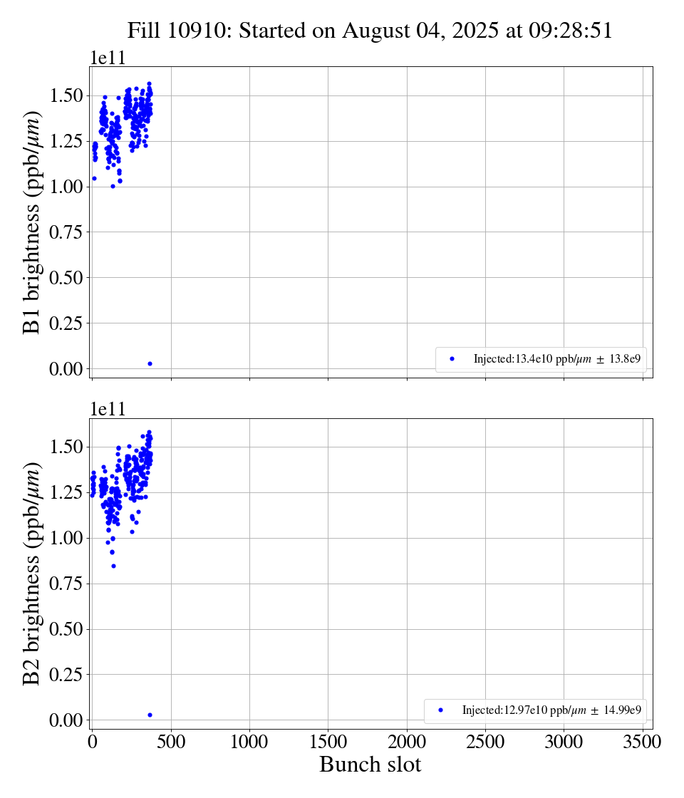
Task: Click the isolated B1 data point at 1.00
Action: point(113,186)
